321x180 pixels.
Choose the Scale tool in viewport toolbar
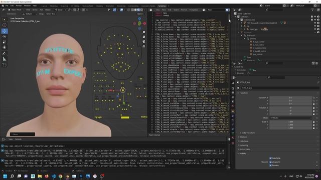(5, 42)
